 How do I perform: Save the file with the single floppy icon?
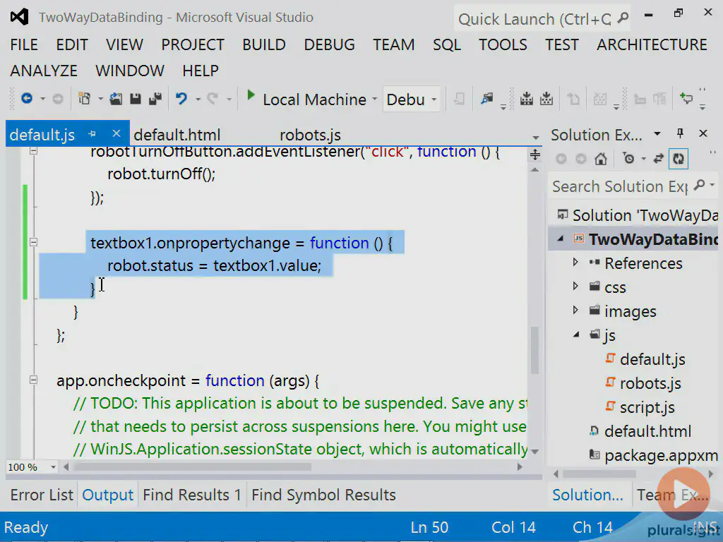tap(135, 99)
